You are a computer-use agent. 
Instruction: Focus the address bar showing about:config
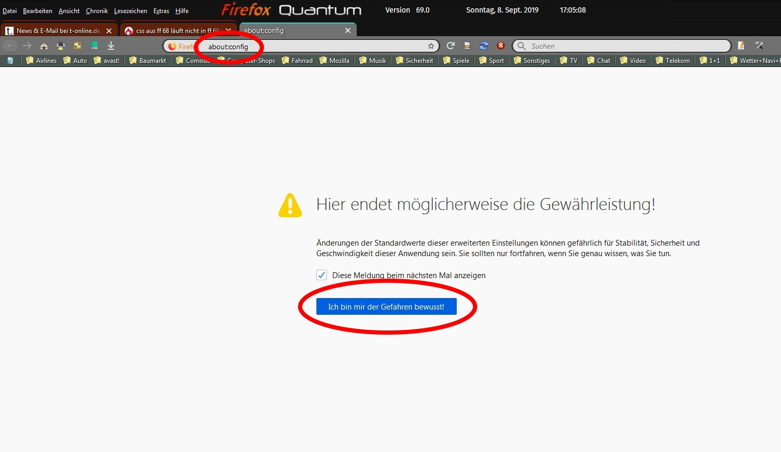[301, 46]
